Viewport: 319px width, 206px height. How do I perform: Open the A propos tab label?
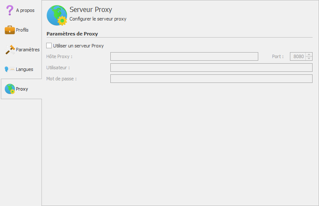coord(25,10)
